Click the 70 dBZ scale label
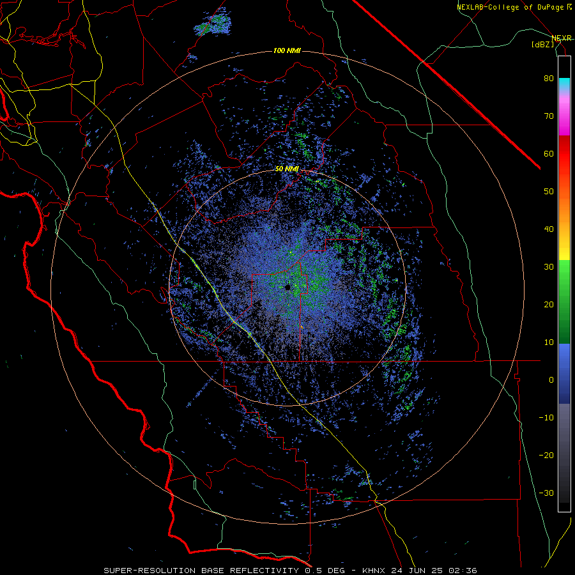The width and height of the screenshot is (575, 575). pyautogui.click(x=549, y=116)
